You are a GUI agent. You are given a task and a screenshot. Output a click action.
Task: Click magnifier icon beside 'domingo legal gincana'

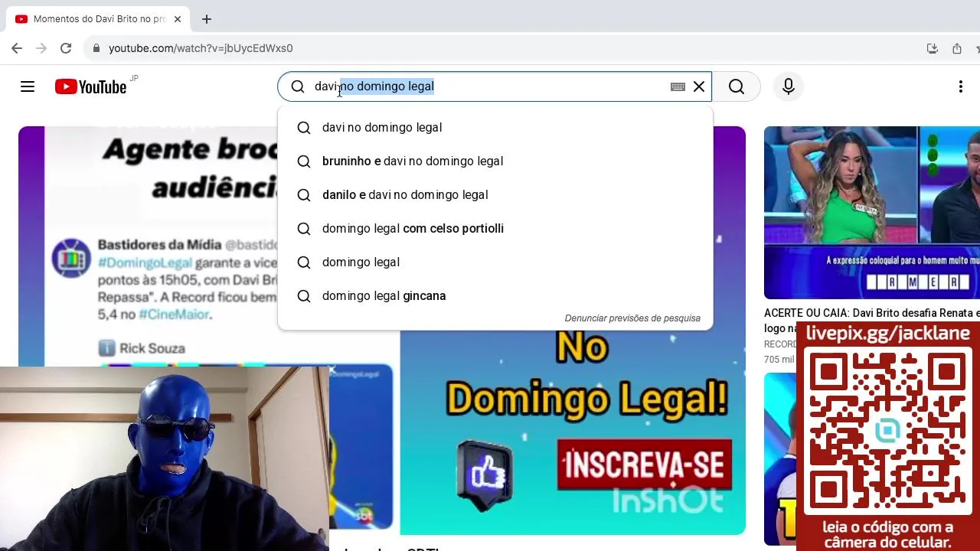304,296
